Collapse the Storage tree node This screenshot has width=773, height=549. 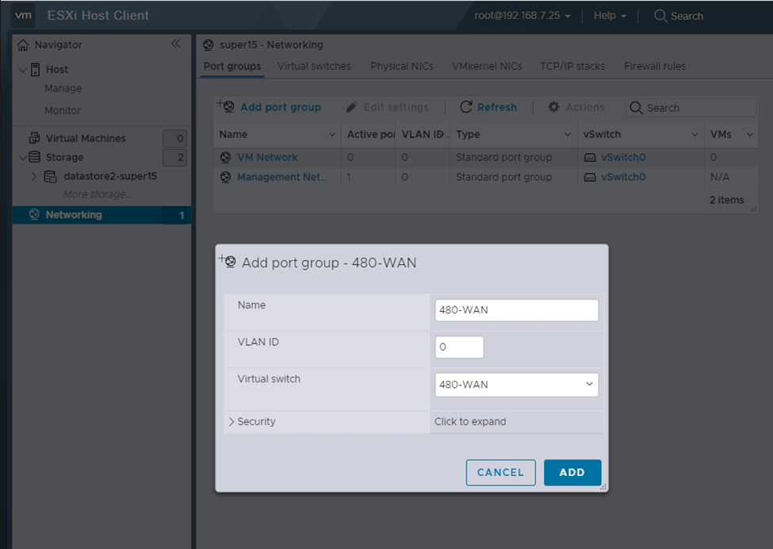tap(23, 157)
